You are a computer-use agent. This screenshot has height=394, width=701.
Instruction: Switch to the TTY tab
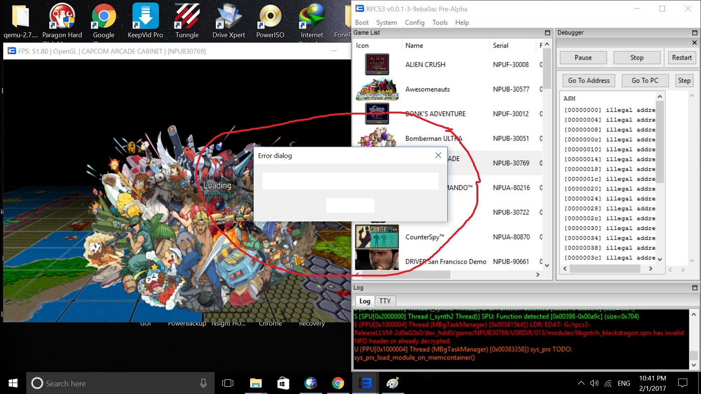(x=385, y=301)
